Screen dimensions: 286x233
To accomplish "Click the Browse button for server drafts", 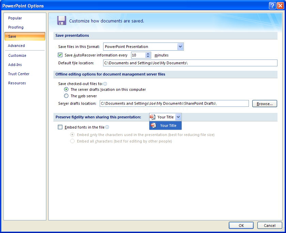I will coord(265,103).
